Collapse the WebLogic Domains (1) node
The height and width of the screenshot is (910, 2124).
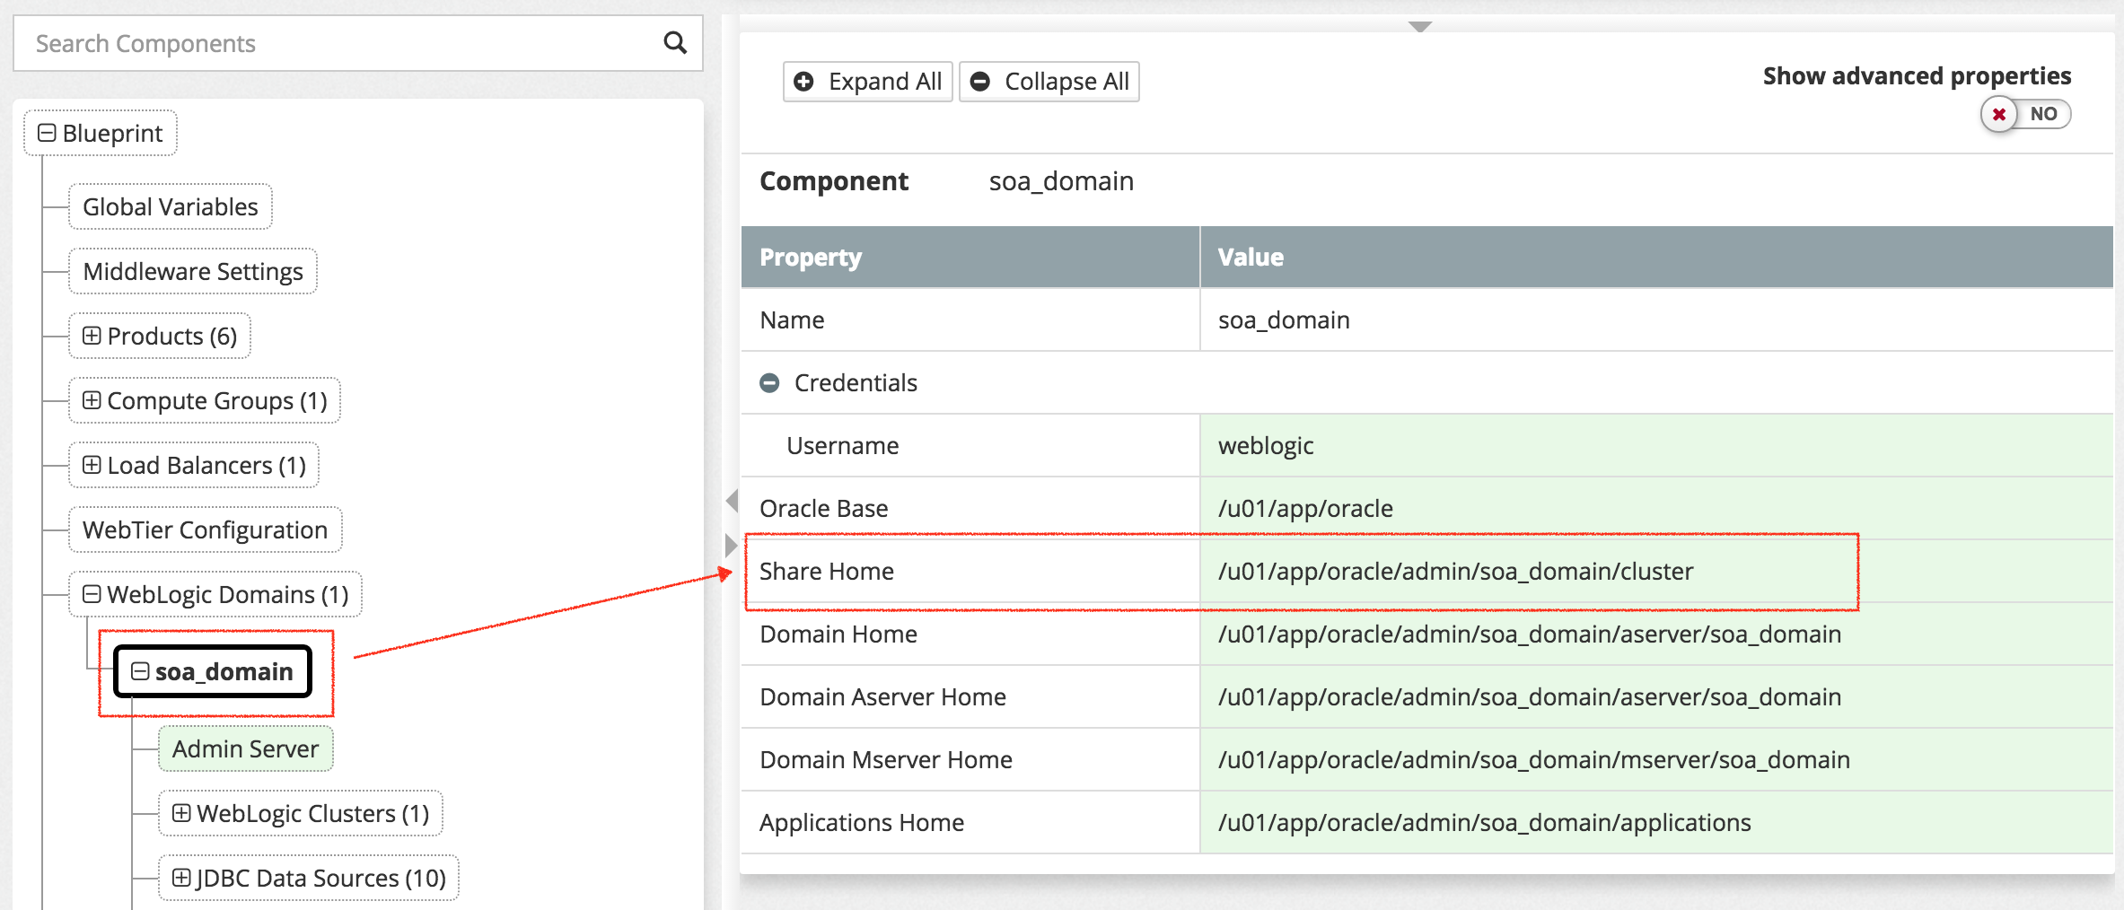(x=92, y=594)
